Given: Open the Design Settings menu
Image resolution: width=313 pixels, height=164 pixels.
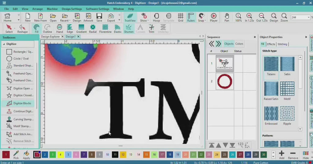Looking at the screenshot, I should pyautogui.click(x=72, y=9).
